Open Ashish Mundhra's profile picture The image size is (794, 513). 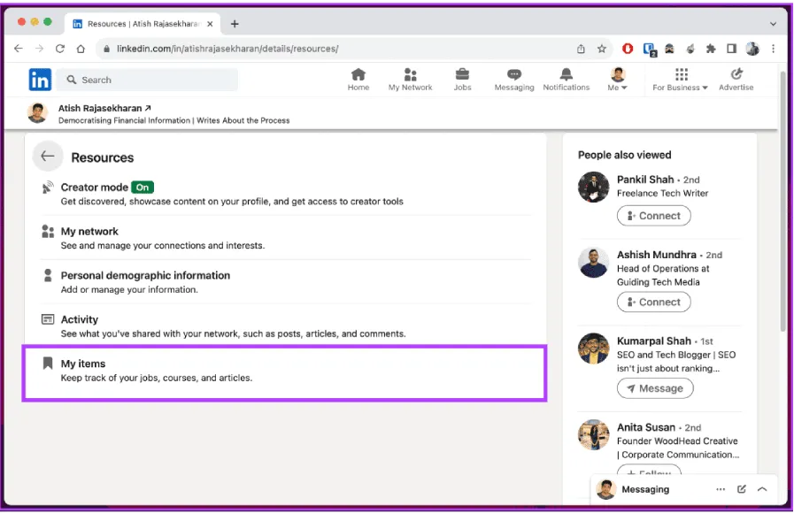point(593,263)
